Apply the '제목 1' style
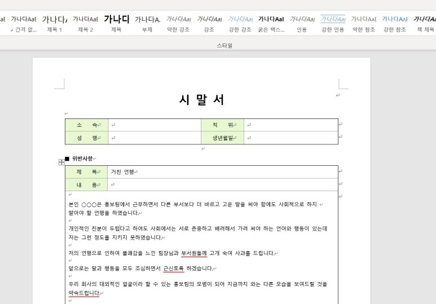The height and width of the screenshot is (304, 436). pyautogui.click(x=55, y=24)
